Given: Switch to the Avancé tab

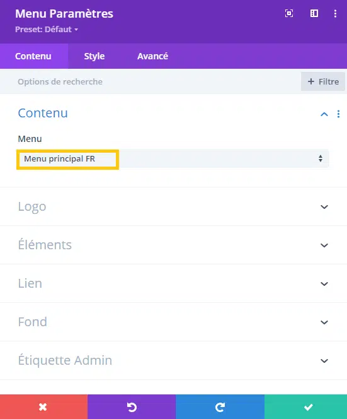Looking at the screenshot, I should [x=152, y=56].
